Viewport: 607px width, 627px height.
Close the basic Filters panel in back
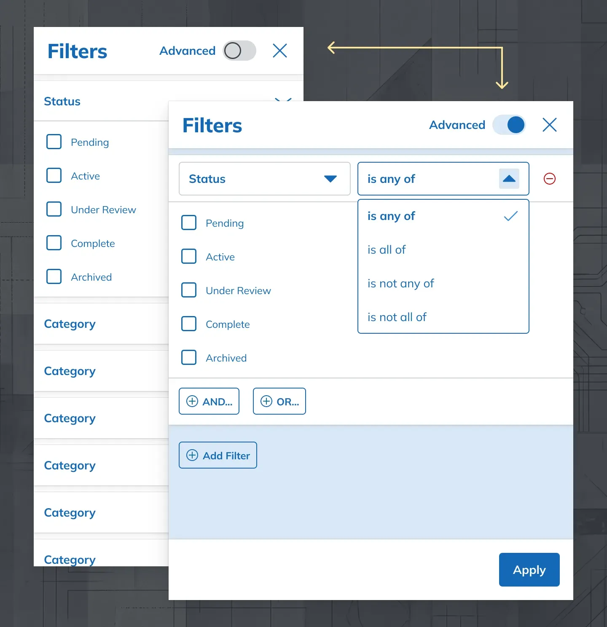(280, 51)
